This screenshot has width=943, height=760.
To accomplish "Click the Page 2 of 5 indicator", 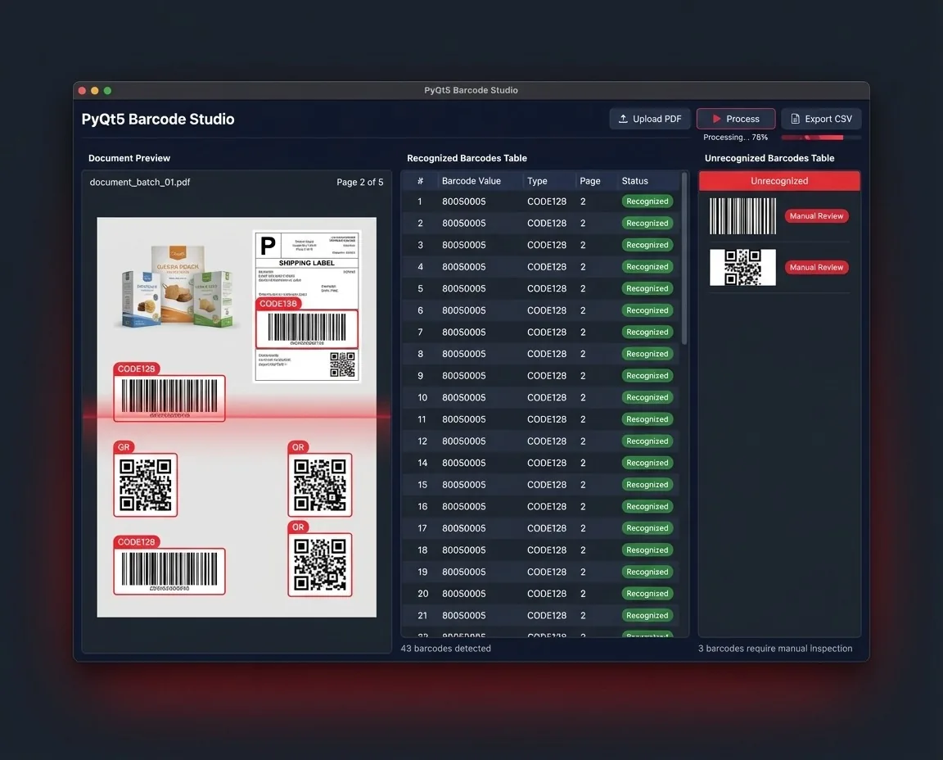I will pyautogui.click(x=359, y=182).
